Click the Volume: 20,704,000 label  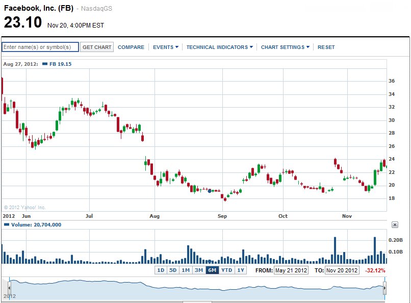click(x=36, y=224)
